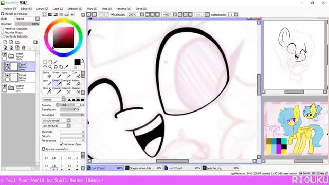Image resolution: width=329 pixels, height=185 pixels.
Task: Open the Archivo menu
Action: [9, 9]
